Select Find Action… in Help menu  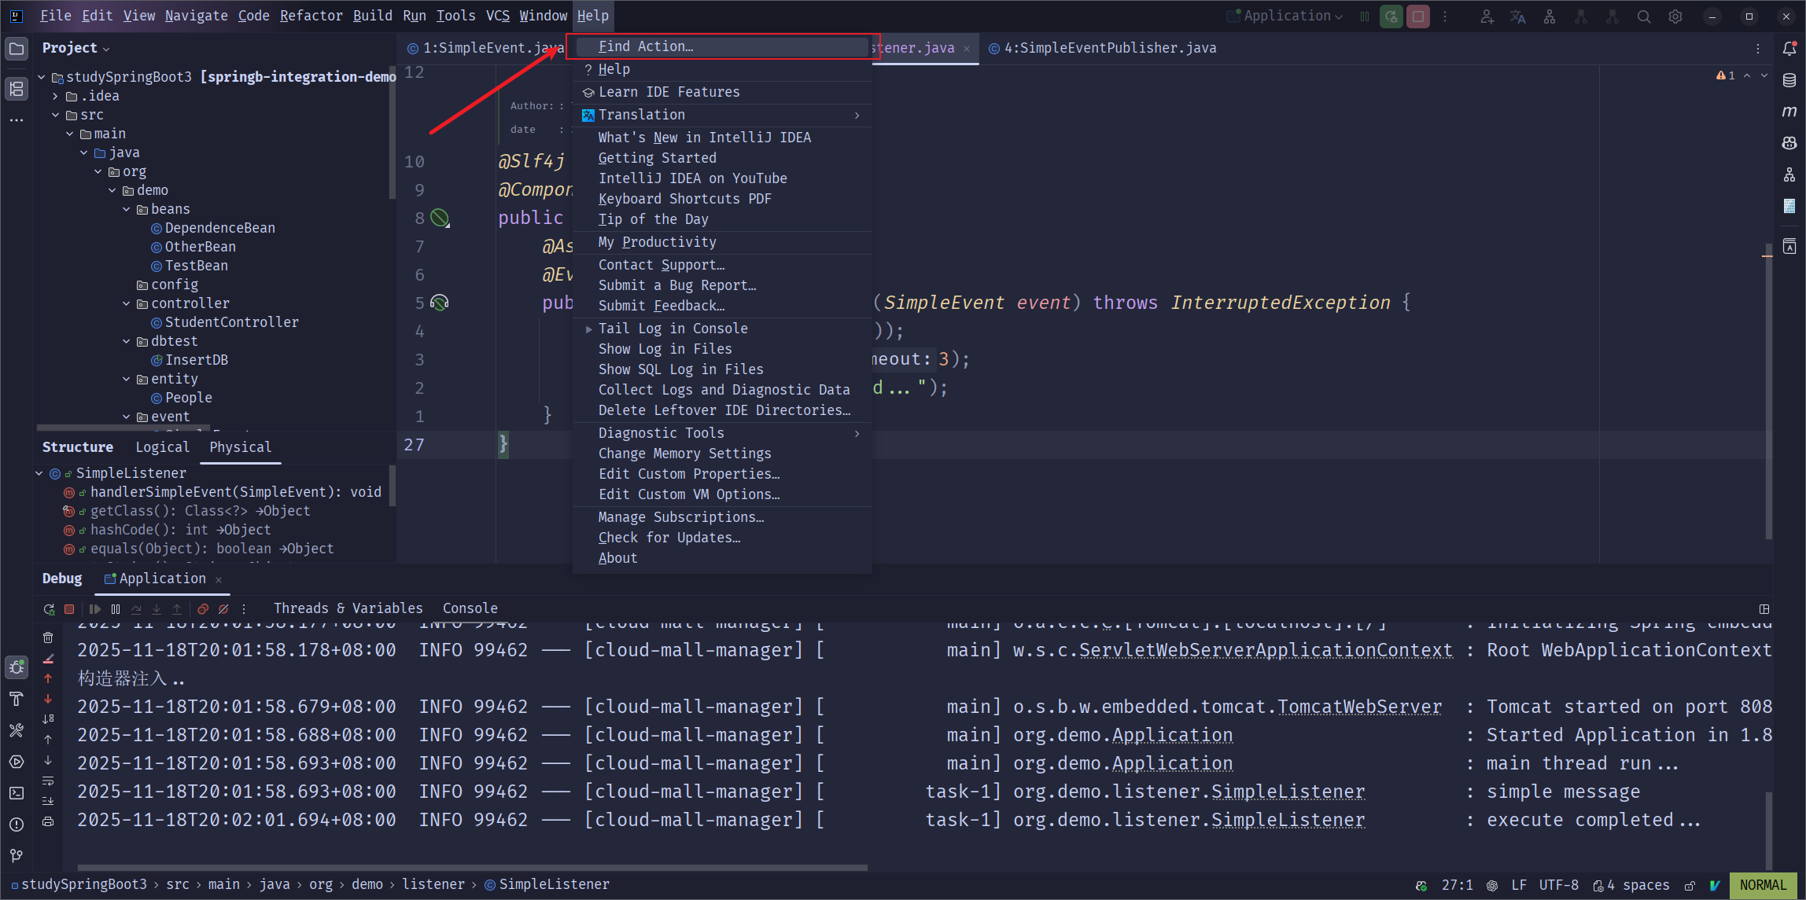click(645, 46)
